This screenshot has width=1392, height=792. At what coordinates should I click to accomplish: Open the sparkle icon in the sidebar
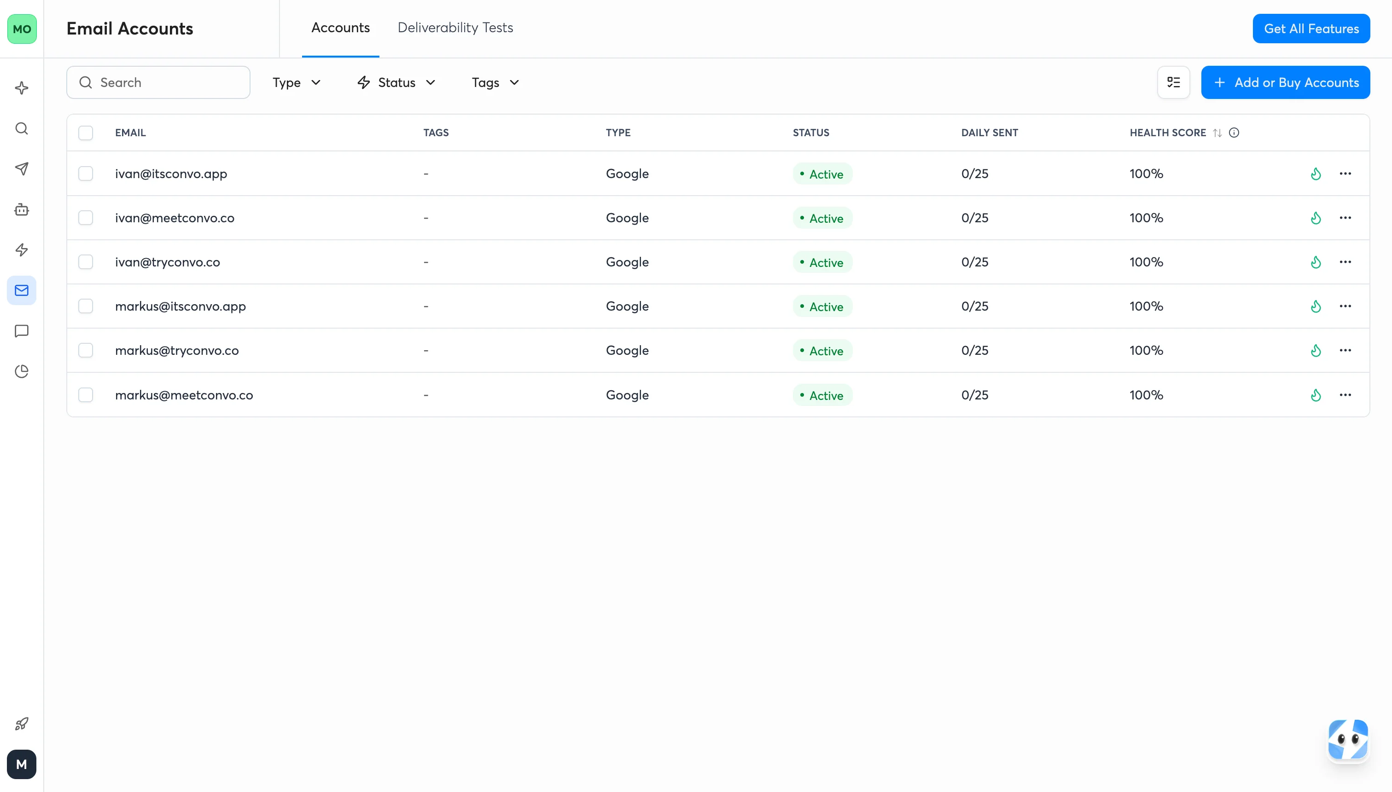click(22, 88)
